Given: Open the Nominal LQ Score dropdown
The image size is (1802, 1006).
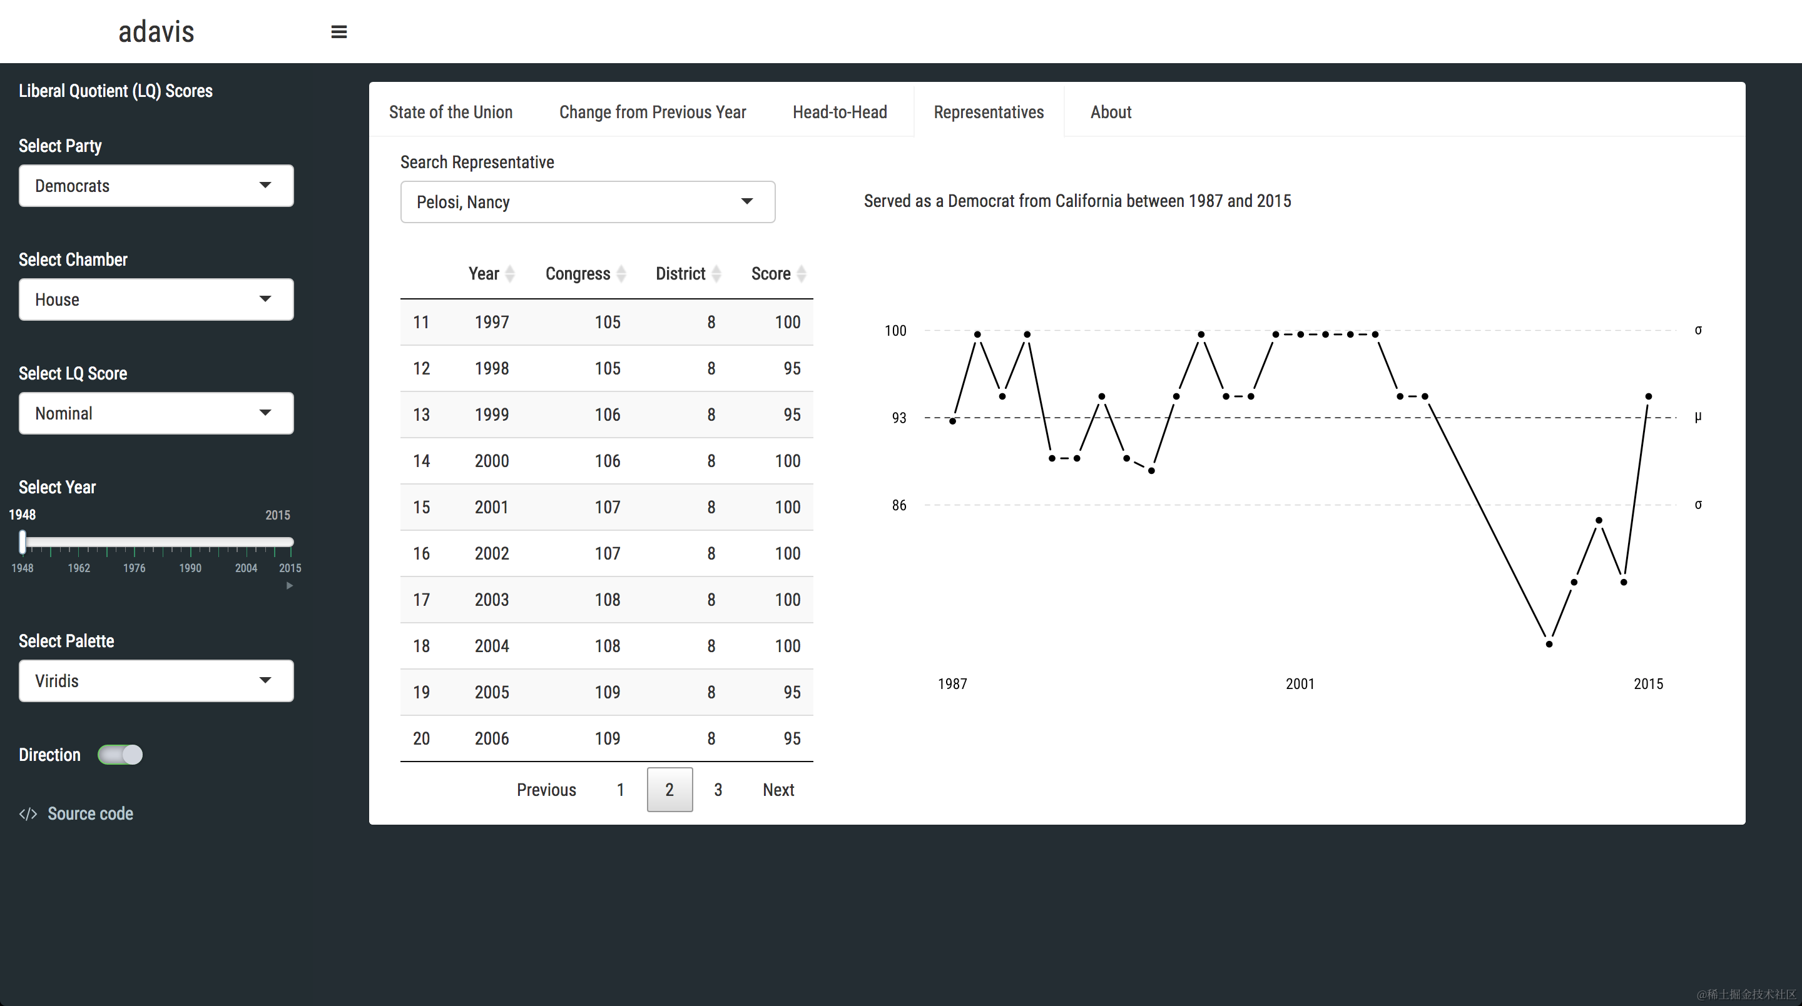Looking at the screenshot, I should pyautogui.click(x=156, y=414).
